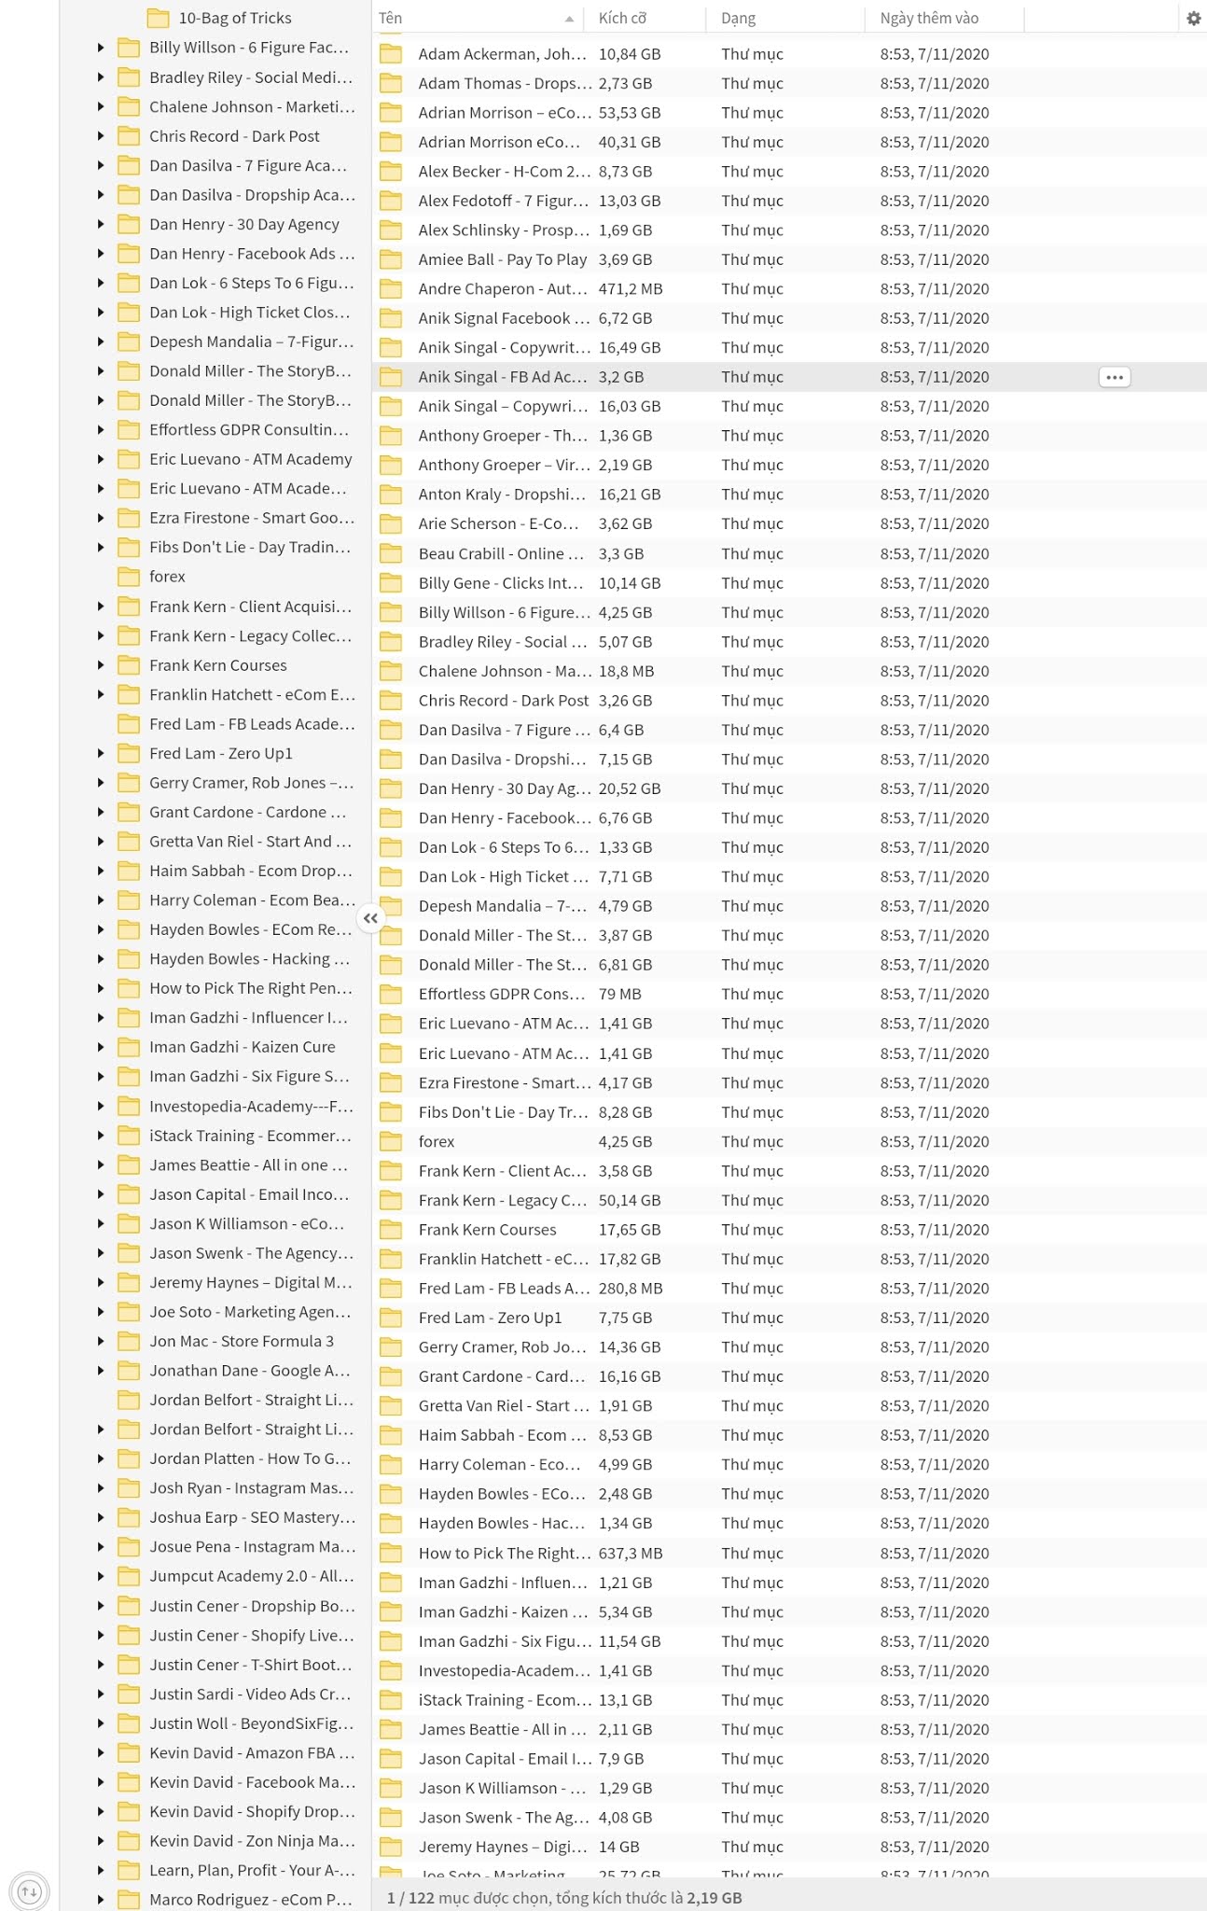Click the 471,2 MB size cell

pyautogui.click(x=631, y=289)
